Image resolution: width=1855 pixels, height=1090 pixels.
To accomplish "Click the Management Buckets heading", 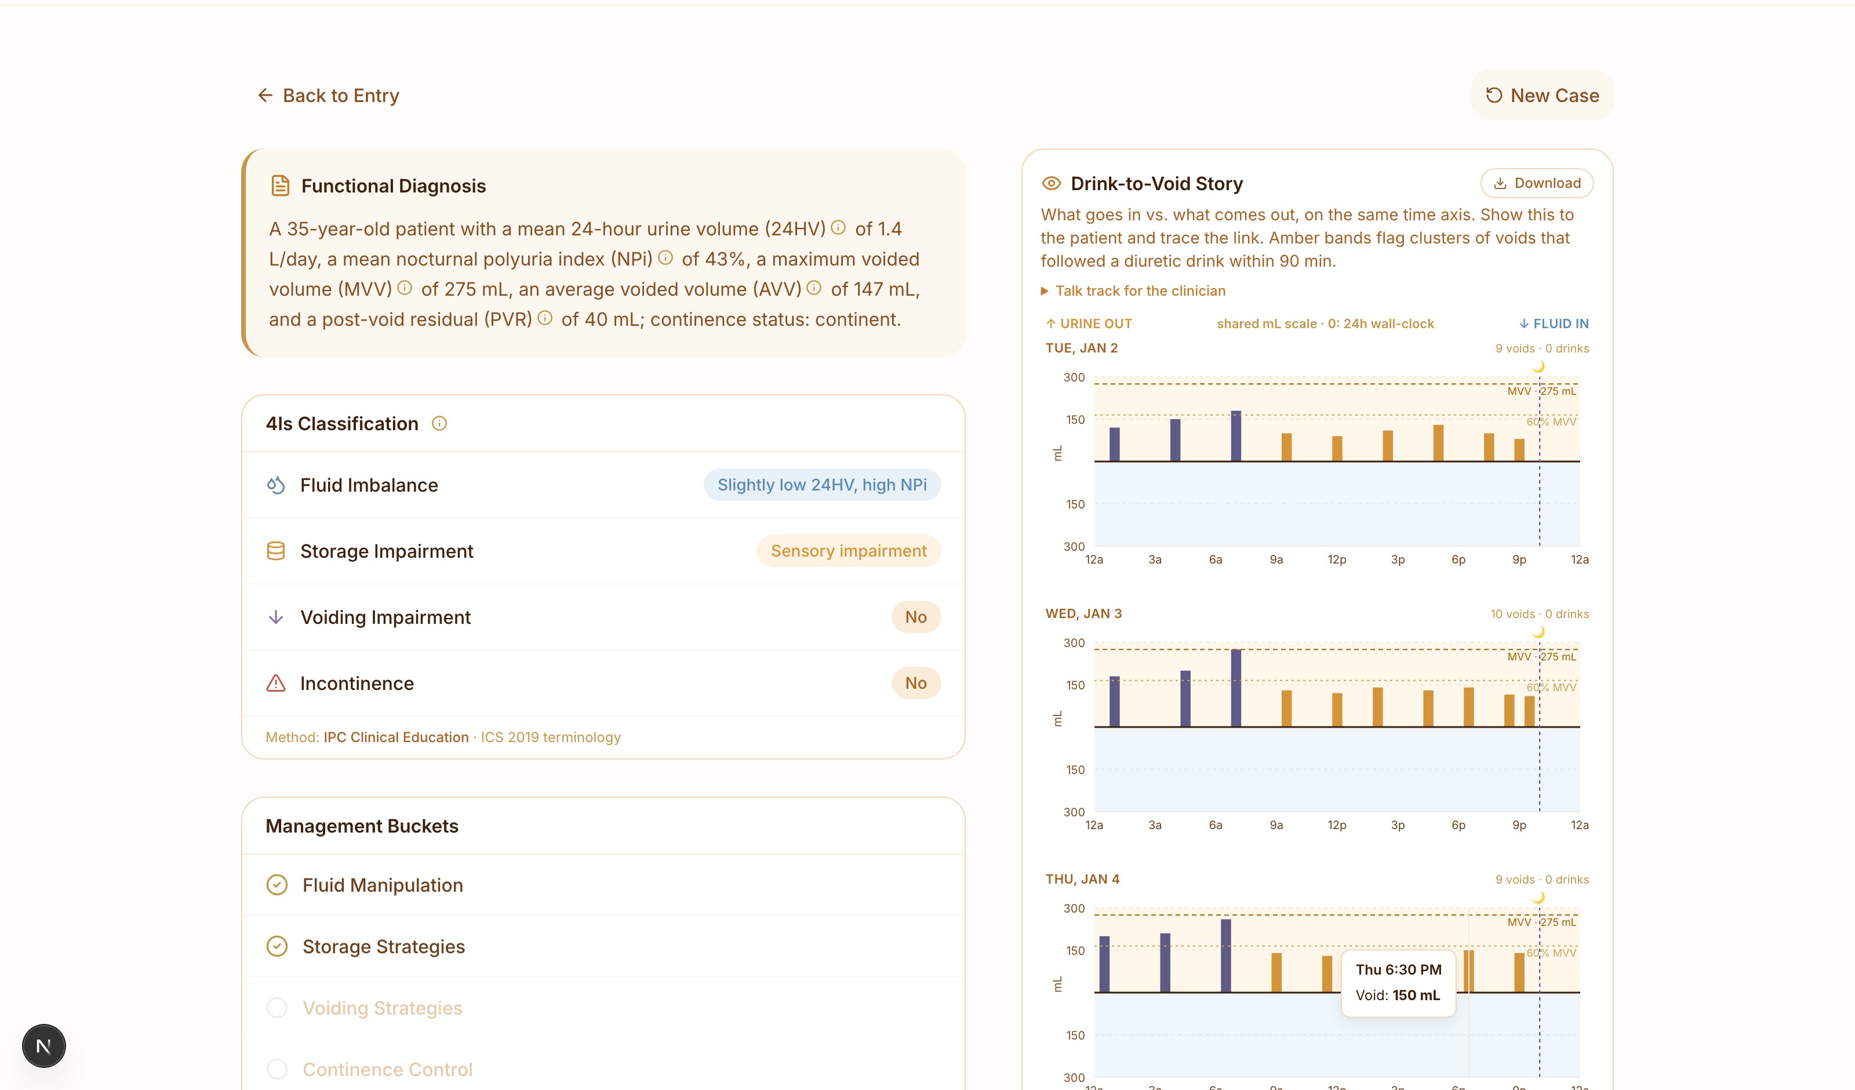I will (x=361, y=826).
